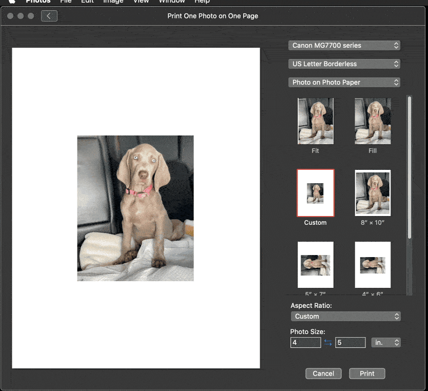Select the Fill layout thumbnail
Screen dimensions: 428x391
tap(373, 121)
